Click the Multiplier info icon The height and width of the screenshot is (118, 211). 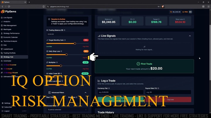[x=57, y=62]
